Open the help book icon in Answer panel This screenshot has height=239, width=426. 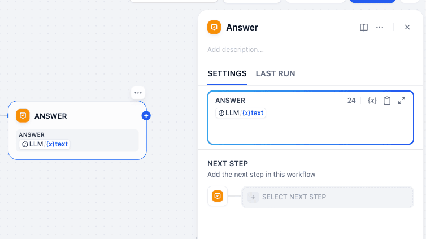[363, 27]
